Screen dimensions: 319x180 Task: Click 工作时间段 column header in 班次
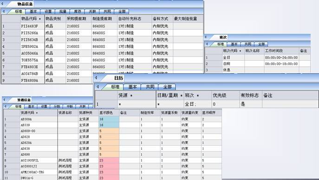click(281, 51)
